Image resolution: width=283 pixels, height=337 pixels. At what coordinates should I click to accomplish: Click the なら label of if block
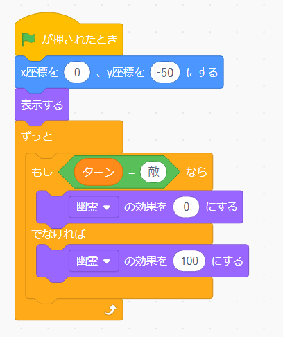pos(196,172)
